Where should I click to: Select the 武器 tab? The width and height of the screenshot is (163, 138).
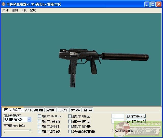75,110
